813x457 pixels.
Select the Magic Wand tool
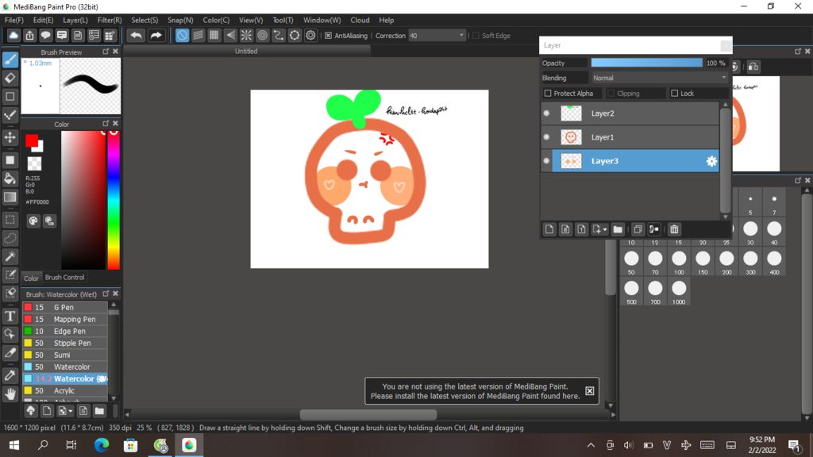(x=10, y=256)
